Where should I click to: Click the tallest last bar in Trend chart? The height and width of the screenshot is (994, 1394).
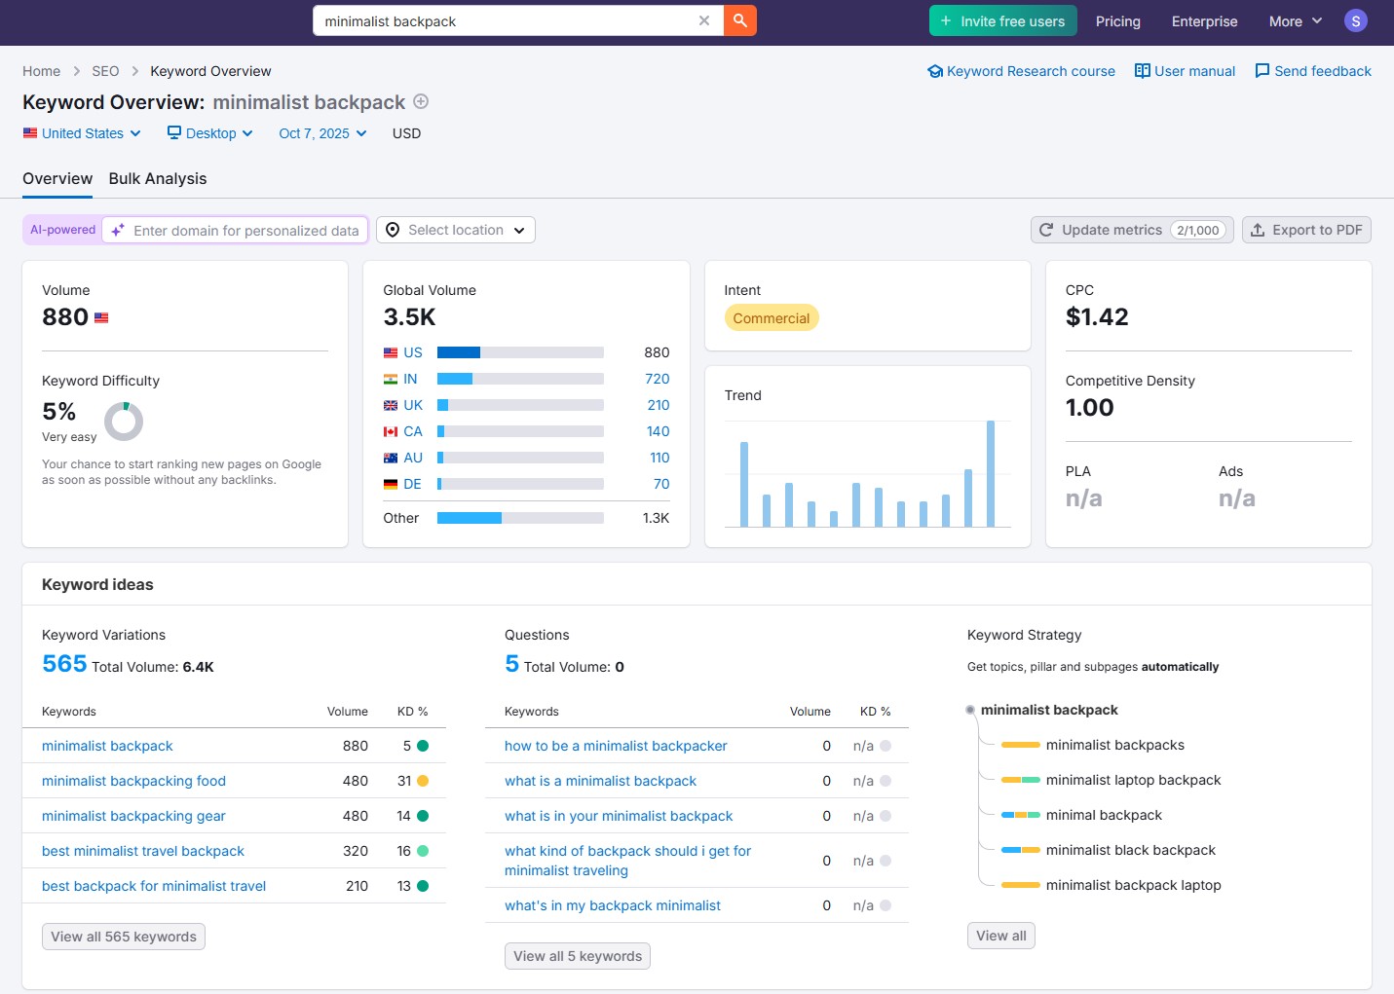click(x=991, y=474)
